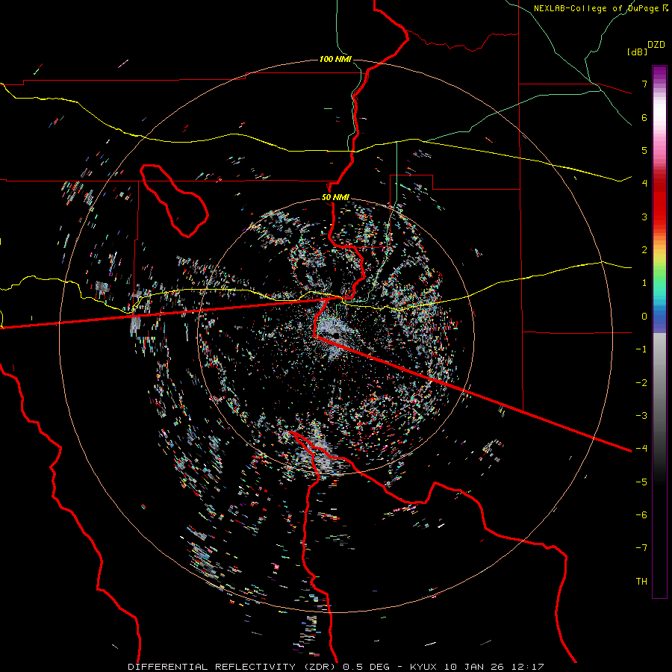
Task: Click the 7 value on the color scale
Action: 644,84
